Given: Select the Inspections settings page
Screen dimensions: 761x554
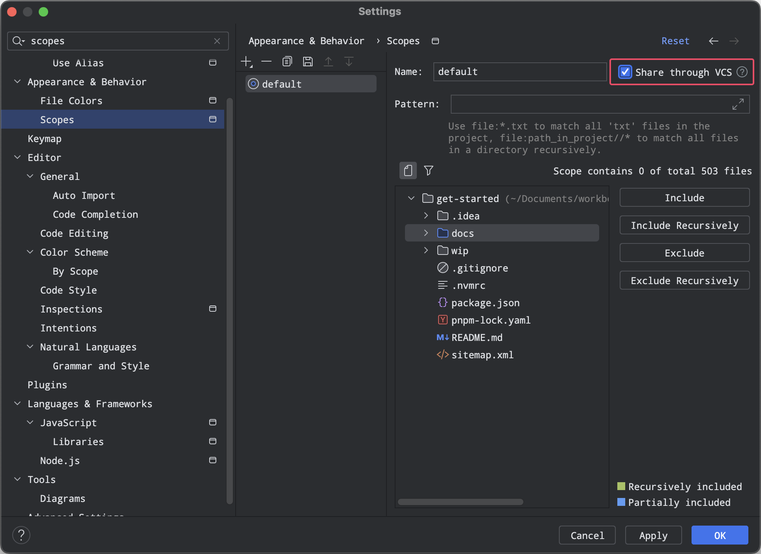Looking at the screenshot, I should pyautogui.click(x=71, y=309).
